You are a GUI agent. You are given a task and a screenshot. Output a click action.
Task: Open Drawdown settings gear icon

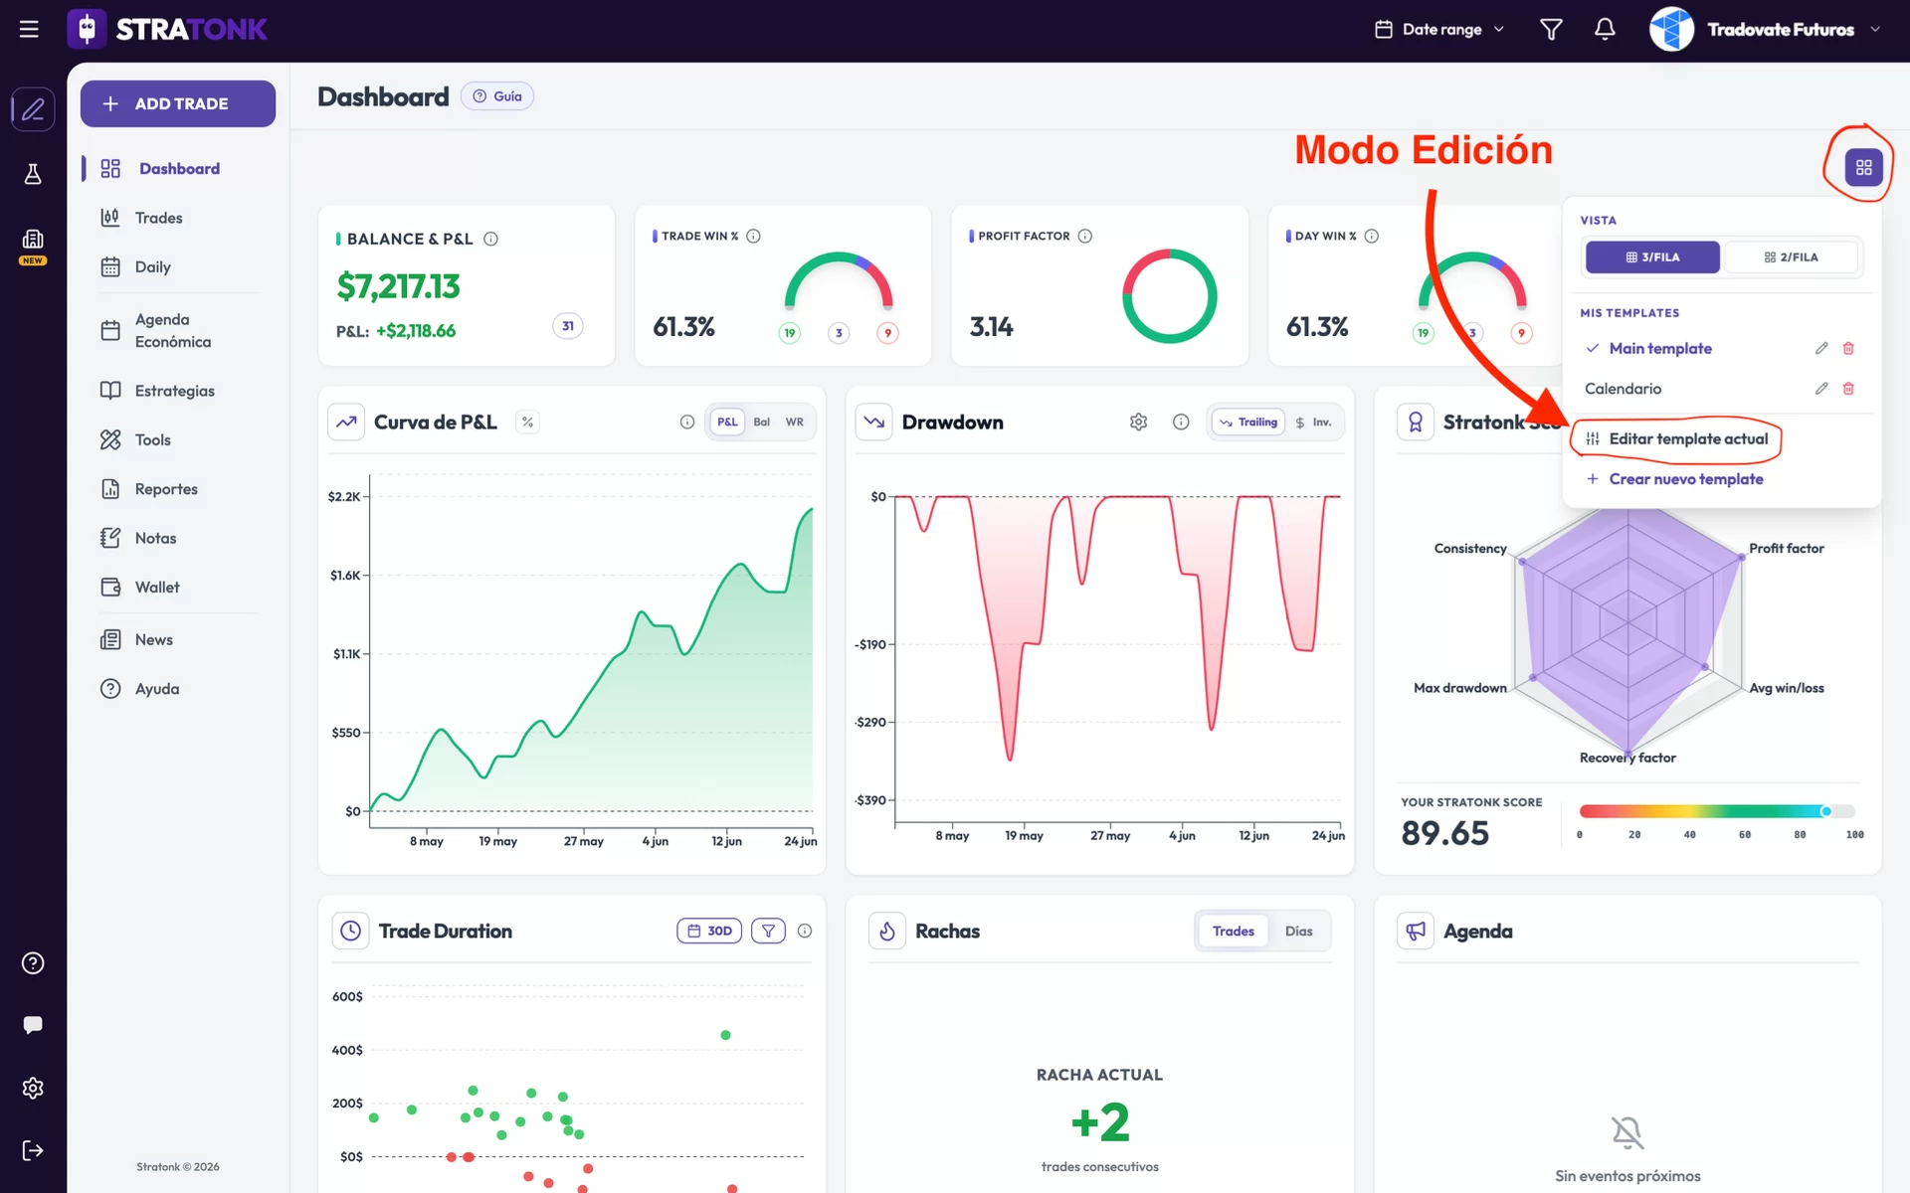click(x=1138, y=422)
